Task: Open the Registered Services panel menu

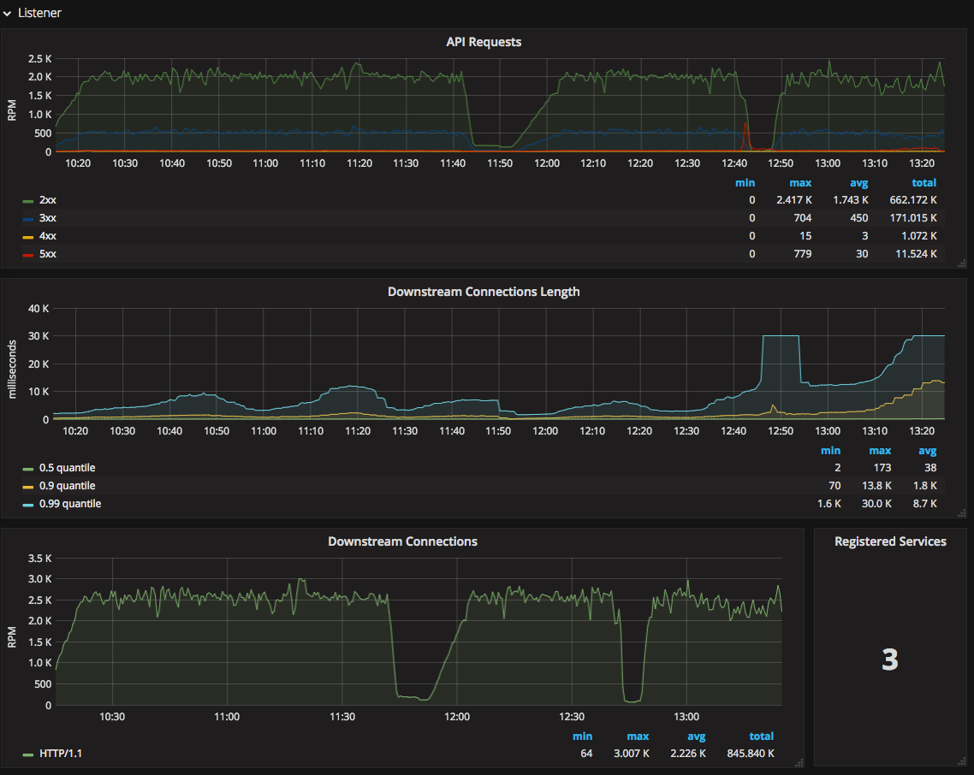Action: [x=889, y=541]
